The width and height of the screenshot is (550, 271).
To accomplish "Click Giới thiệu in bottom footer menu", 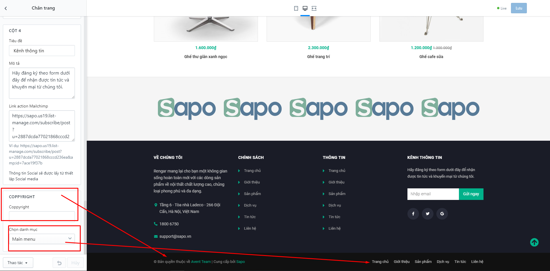I will (x=402, y=262).
